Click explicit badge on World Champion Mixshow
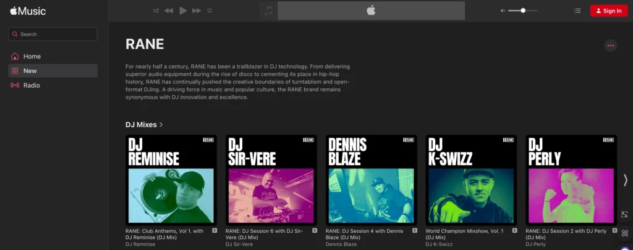 [x=515, y=231]
